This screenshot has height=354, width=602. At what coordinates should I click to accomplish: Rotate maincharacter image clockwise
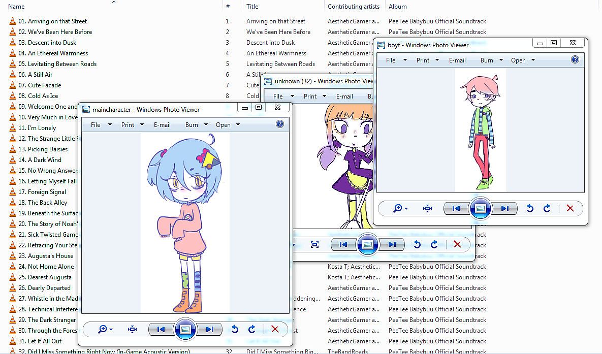coord(252,329)
